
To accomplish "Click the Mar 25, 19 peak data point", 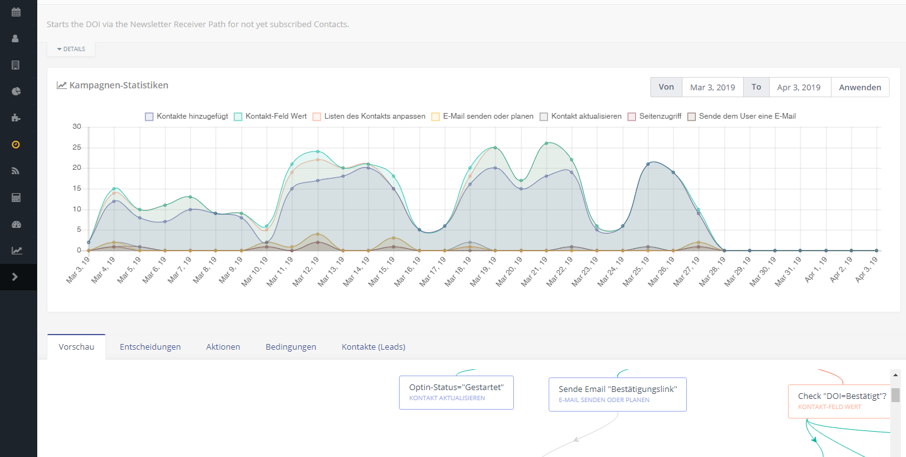I will (648, 164).
